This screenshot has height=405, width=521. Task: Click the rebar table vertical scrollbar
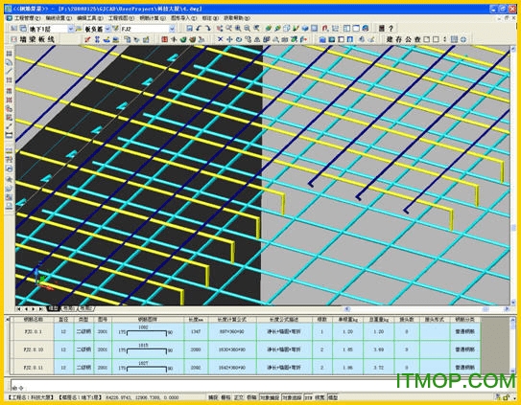512,345
